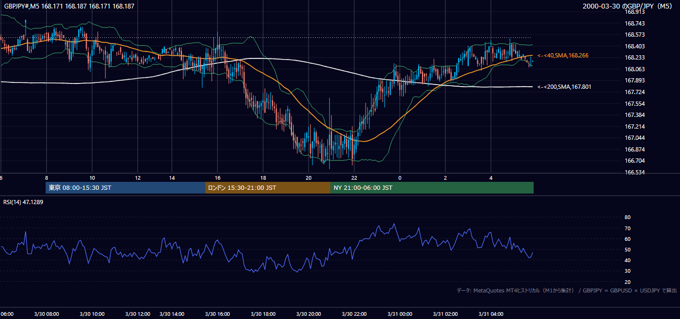Click hour tick '18' under price chart

[x=263, y=178]
